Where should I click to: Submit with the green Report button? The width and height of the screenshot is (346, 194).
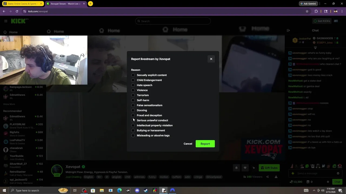[205, 144]
